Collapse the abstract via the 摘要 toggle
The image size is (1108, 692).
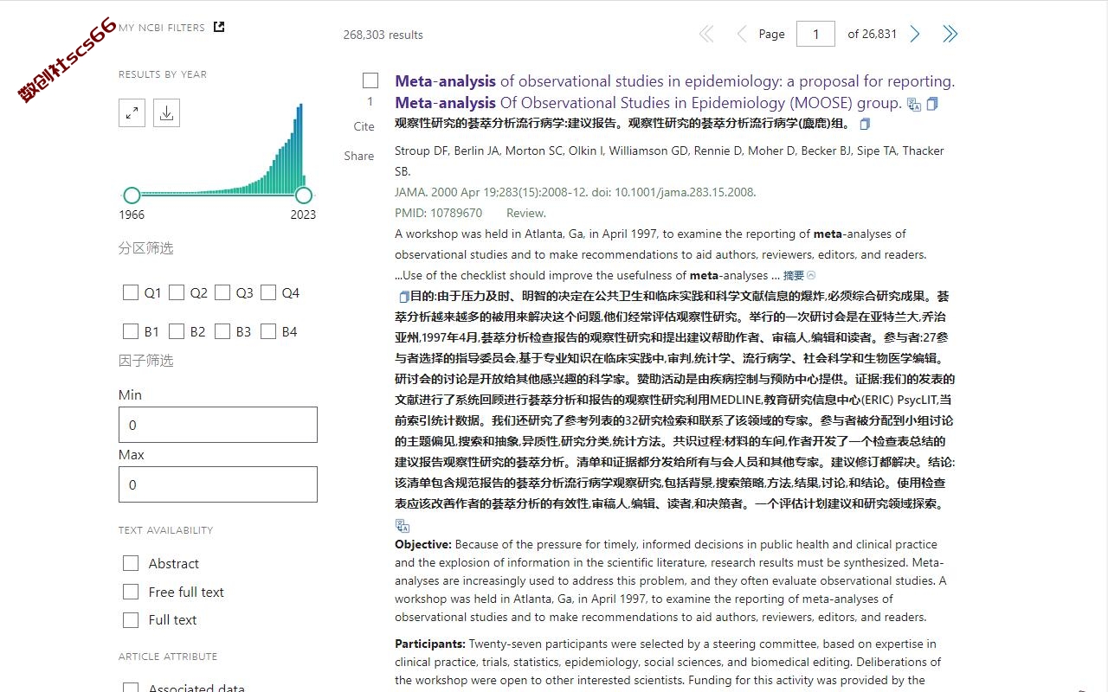coord(799,276)
